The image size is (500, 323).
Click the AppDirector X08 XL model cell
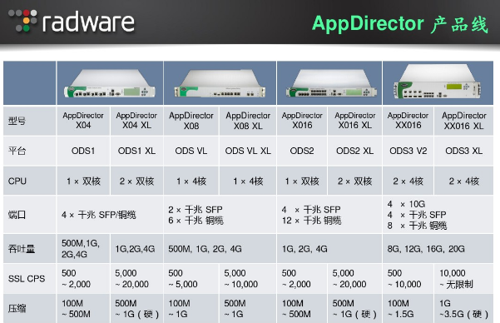248,121
